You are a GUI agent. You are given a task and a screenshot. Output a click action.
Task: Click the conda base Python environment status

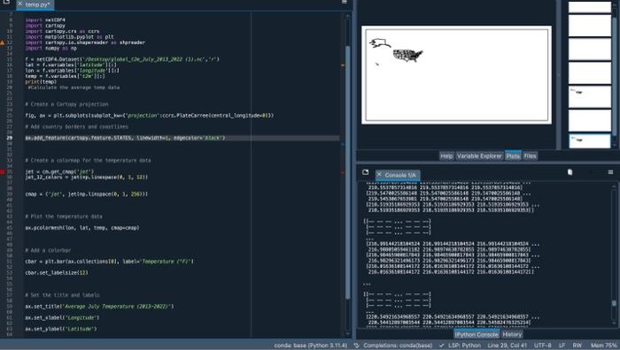click(x=310, y=346)
